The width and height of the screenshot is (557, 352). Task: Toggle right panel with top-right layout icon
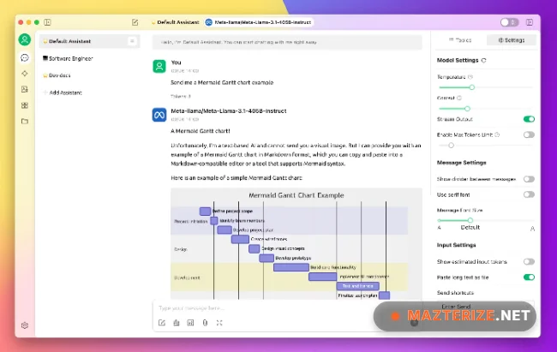pyautogui.click(x=530, y=22)
